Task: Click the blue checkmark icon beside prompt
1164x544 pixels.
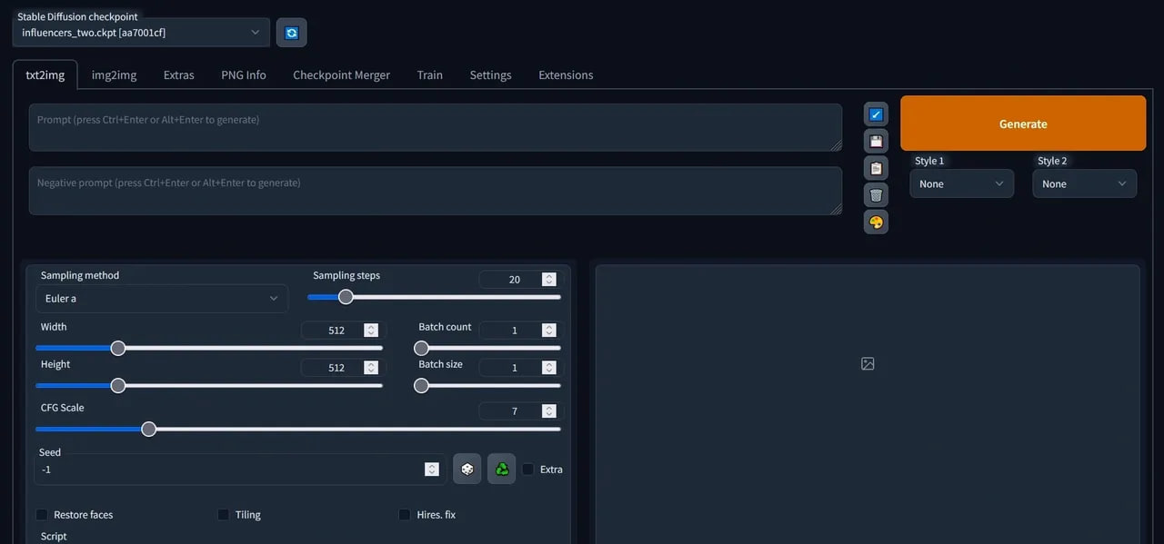Action: 876,114
